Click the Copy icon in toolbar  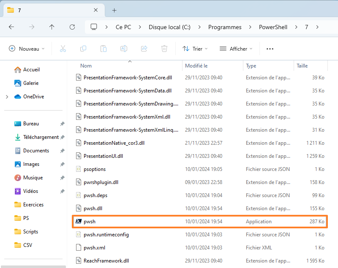[83, 49]
